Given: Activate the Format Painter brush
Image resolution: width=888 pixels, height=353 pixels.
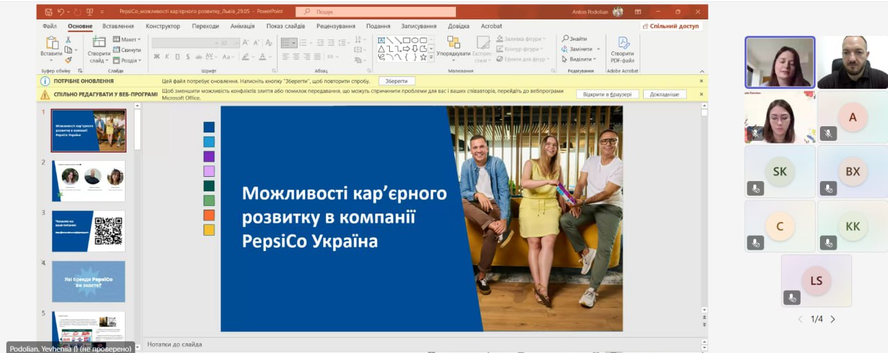Looking at the screenshot, I should coord(68,60).
